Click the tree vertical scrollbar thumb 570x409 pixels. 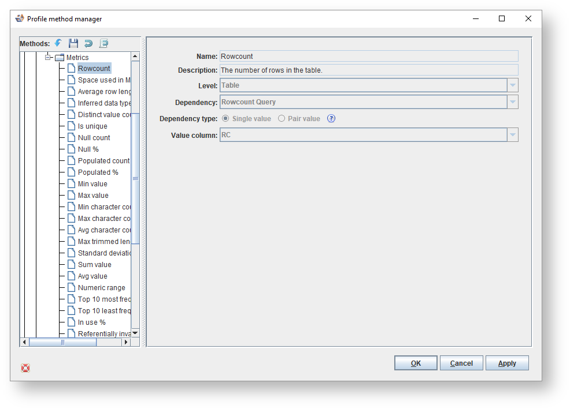pyautogui.click(x=135, y=179)
